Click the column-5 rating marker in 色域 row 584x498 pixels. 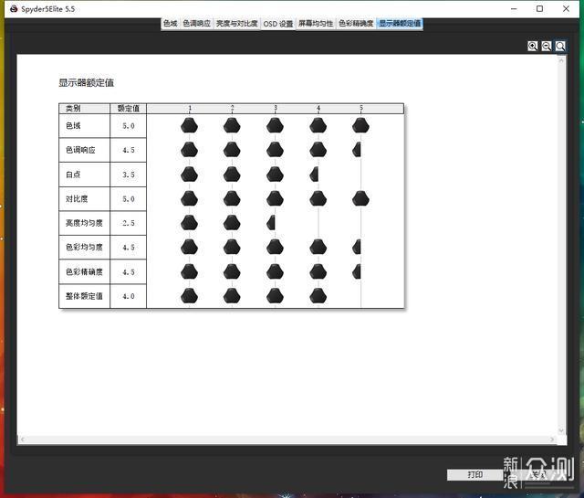pyautogui.click(x=360, y=126)
